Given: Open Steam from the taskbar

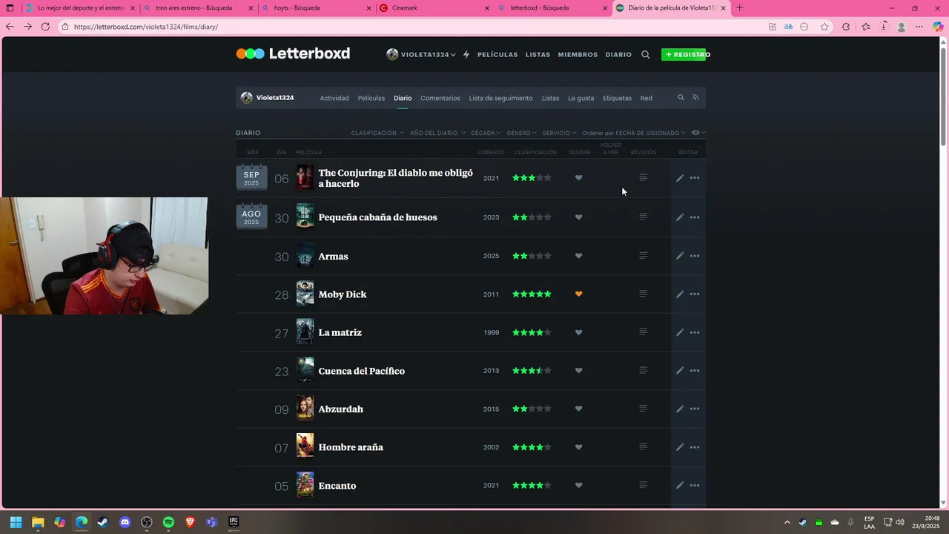Looking at the screenshot, I should pos(103,522).
